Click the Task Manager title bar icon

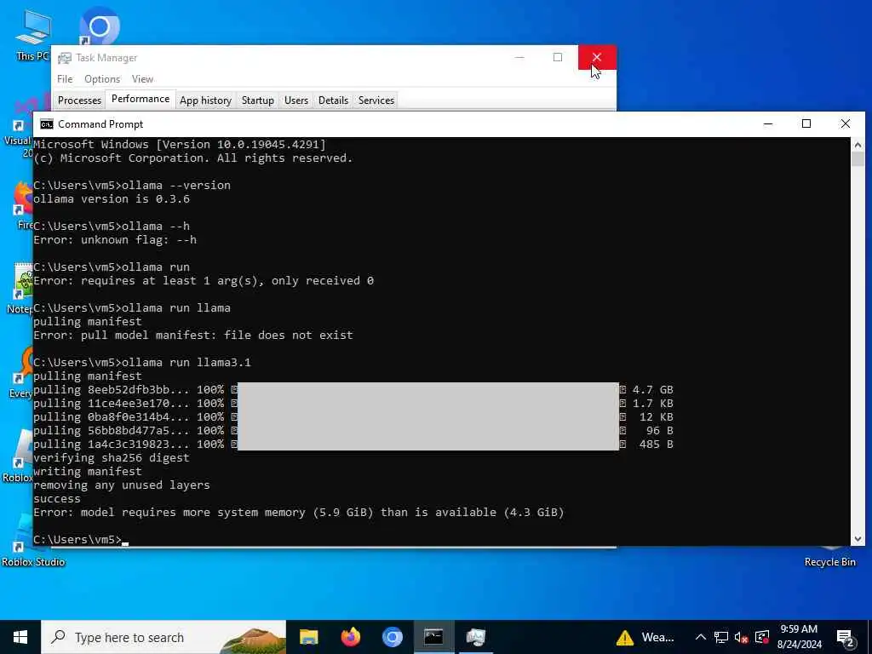(65, 58)
